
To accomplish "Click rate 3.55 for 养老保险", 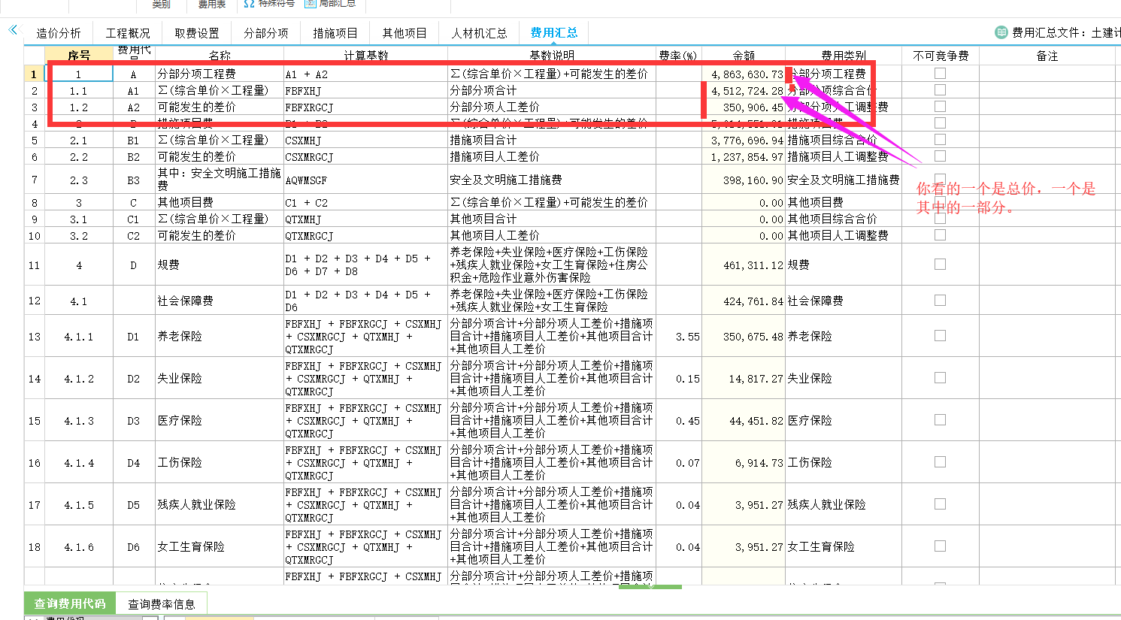I will tap(679, 337).
